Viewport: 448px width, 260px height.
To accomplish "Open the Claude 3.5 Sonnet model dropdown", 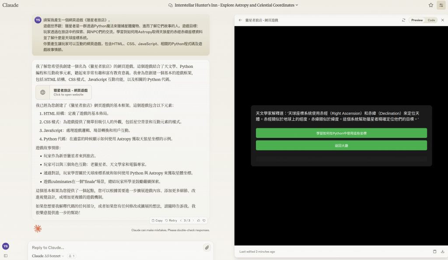I will pos(48,256).
